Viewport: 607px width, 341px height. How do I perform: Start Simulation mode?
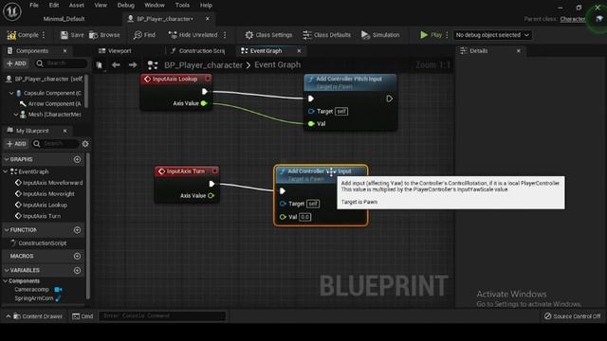click(x=380, y=35)
